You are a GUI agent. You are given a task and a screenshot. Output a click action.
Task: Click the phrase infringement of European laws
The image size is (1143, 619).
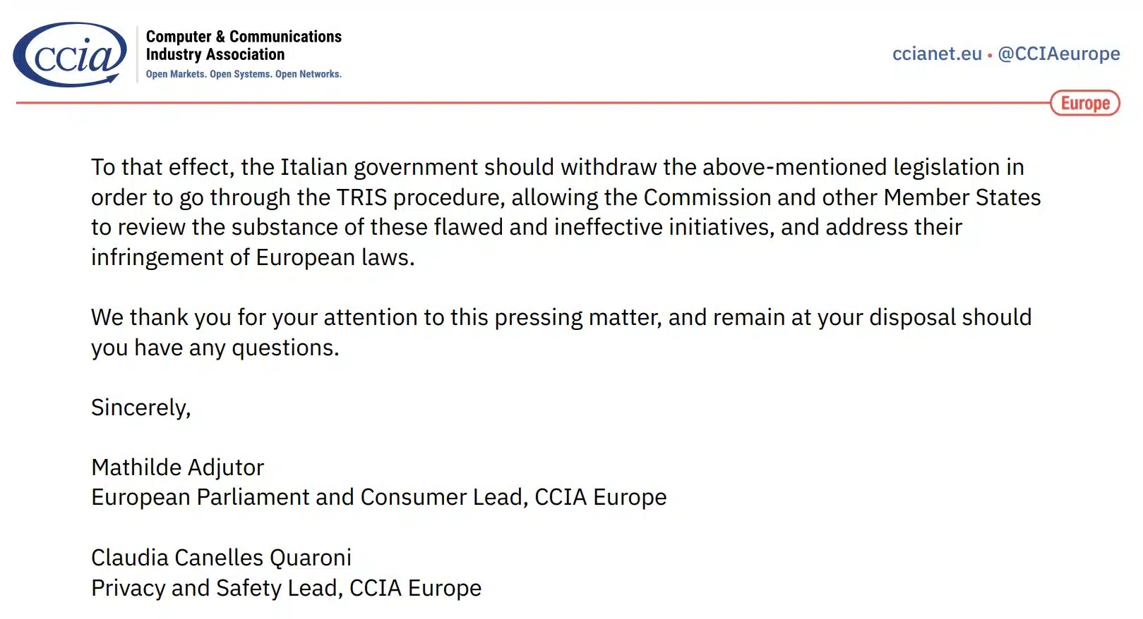point(252,257)
